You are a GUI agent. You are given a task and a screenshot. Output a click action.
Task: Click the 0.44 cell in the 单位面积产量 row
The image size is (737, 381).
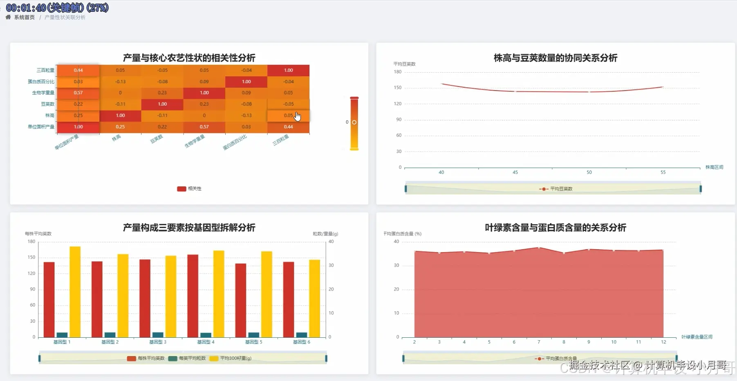288,127
